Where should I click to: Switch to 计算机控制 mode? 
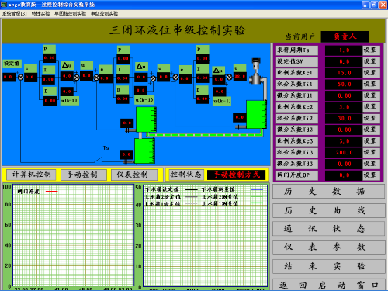click(31, 175)
